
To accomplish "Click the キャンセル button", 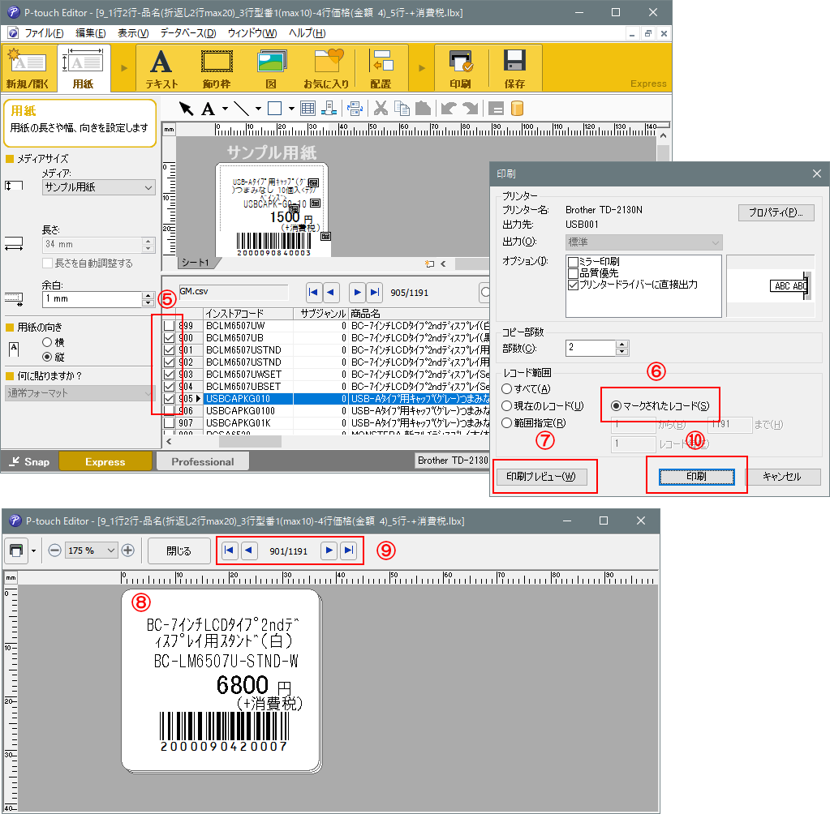I will point(782,477).
